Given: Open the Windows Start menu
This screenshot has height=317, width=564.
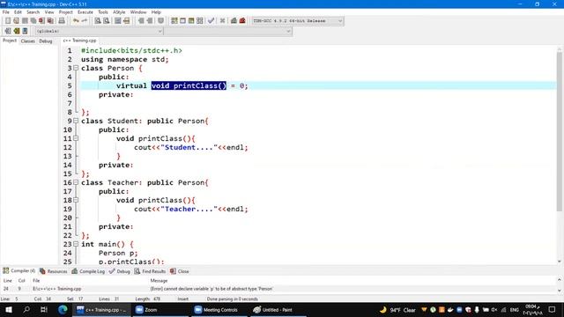Looking at the screenshot, I should 9,309.
